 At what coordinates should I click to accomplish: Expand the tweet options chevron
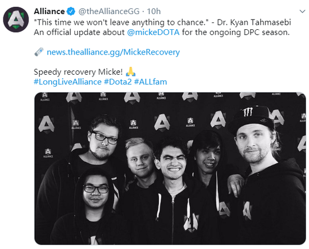302,11
